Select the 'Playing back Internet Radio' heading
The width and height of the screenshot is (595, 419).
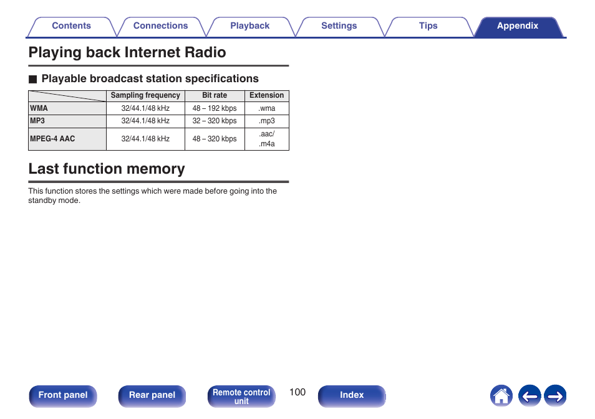point(127,52)
